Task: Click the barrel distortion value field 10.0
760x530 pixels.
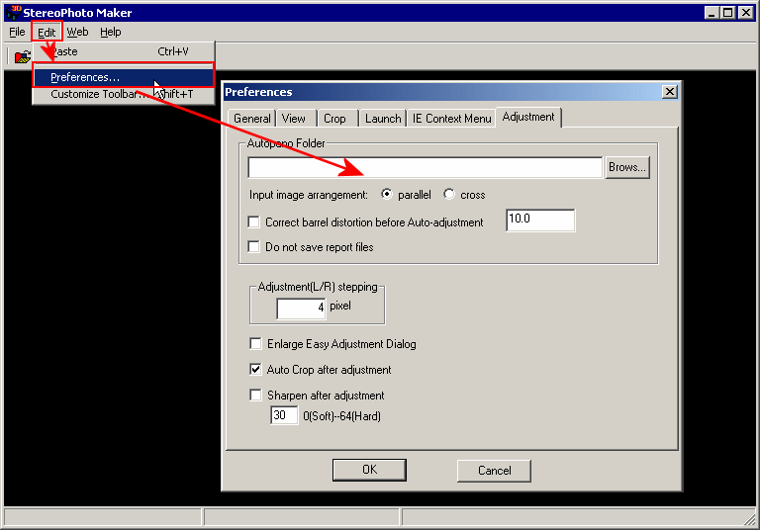Action: coord(540,220)
